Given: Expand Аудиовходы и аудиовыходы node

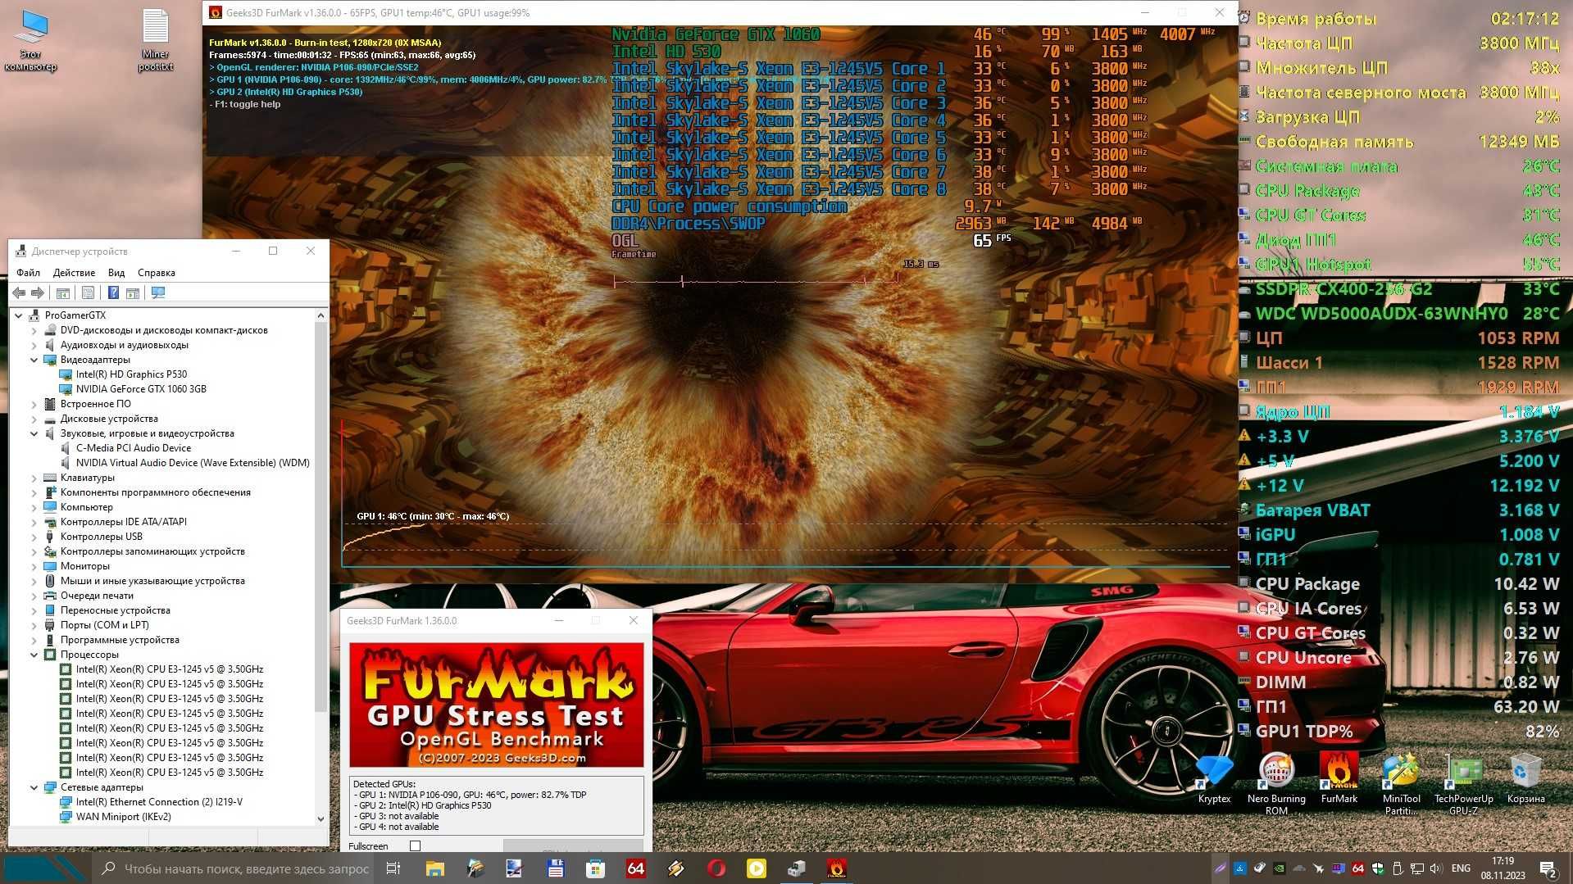Looking at the screenshot, I should click(x=34, y=345).
